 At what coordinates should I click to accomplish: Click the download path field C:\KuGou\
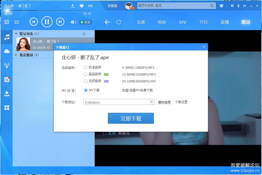pyautogui.click(x=116, y=102)
